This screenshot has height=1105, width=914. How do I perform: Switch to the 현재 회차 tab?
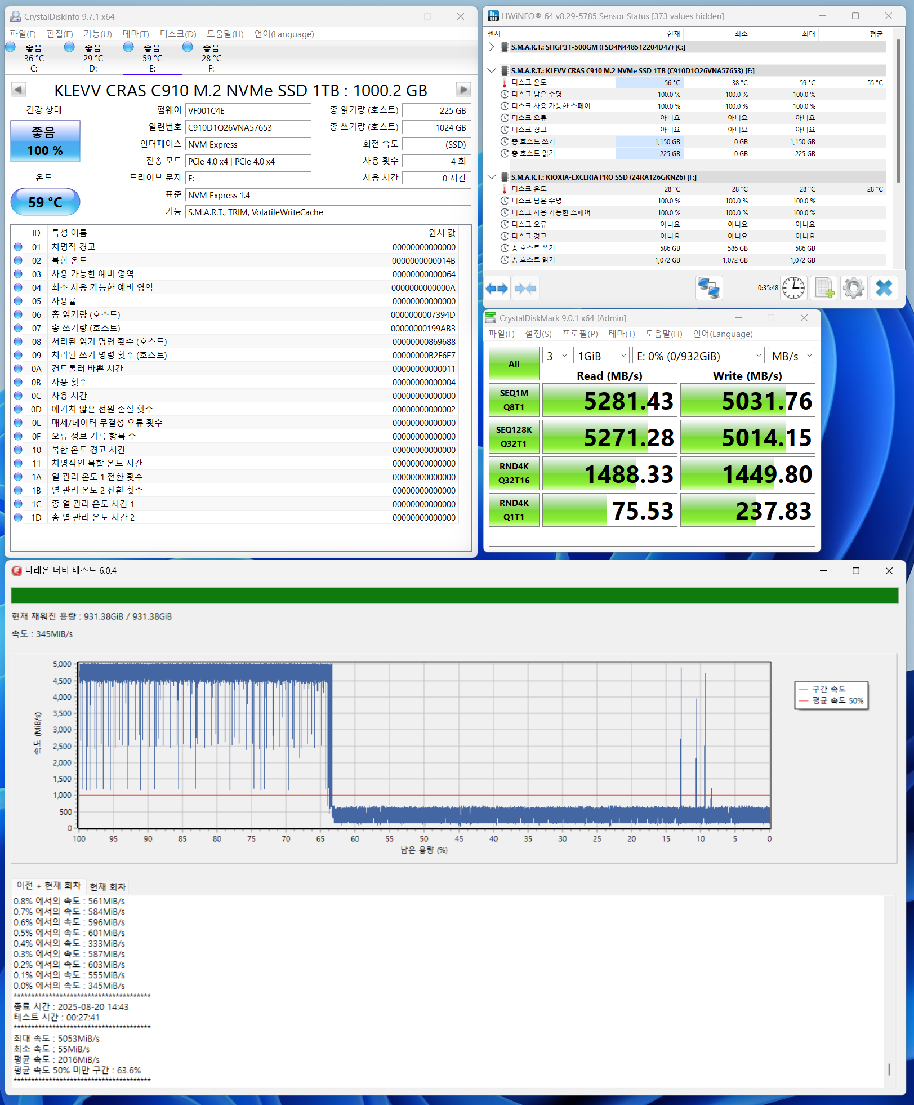108,886
